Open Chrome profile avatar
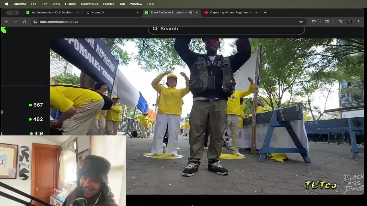This screenshot has height=206, width=367. 350,22
